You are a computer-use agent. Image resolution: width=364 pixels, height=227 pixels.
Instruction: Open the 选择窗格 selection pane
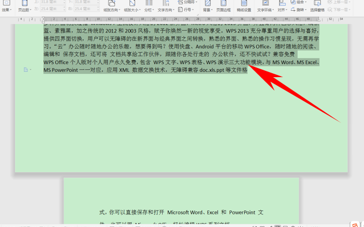317,6
